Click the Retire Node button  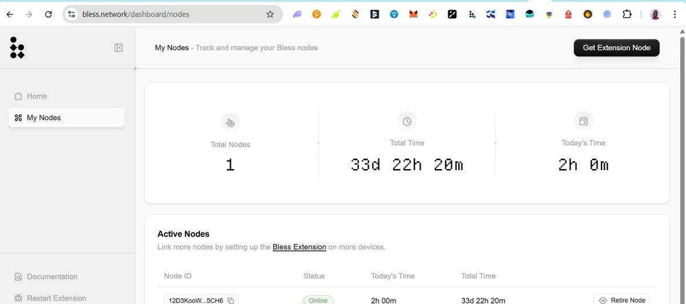(x=622, y=299)
